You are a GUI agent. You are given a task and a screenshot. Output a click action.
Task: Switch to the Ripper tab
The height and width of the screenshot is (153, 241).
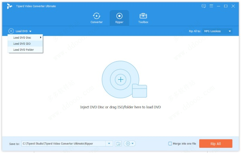tap(119, 18)
